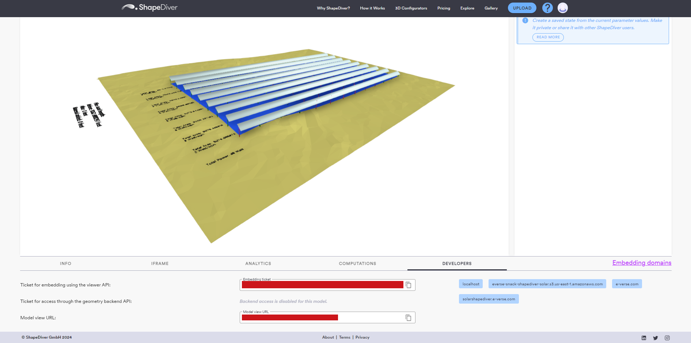Open the Privacy footer link
The image size is (691, 343).
coord(362,338)
